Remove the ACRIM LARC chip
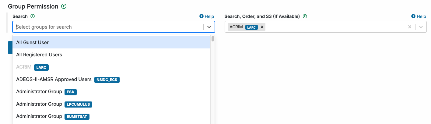Image resolution: width=431 pixels, height=124 pixels. click(x=262, y=27)
